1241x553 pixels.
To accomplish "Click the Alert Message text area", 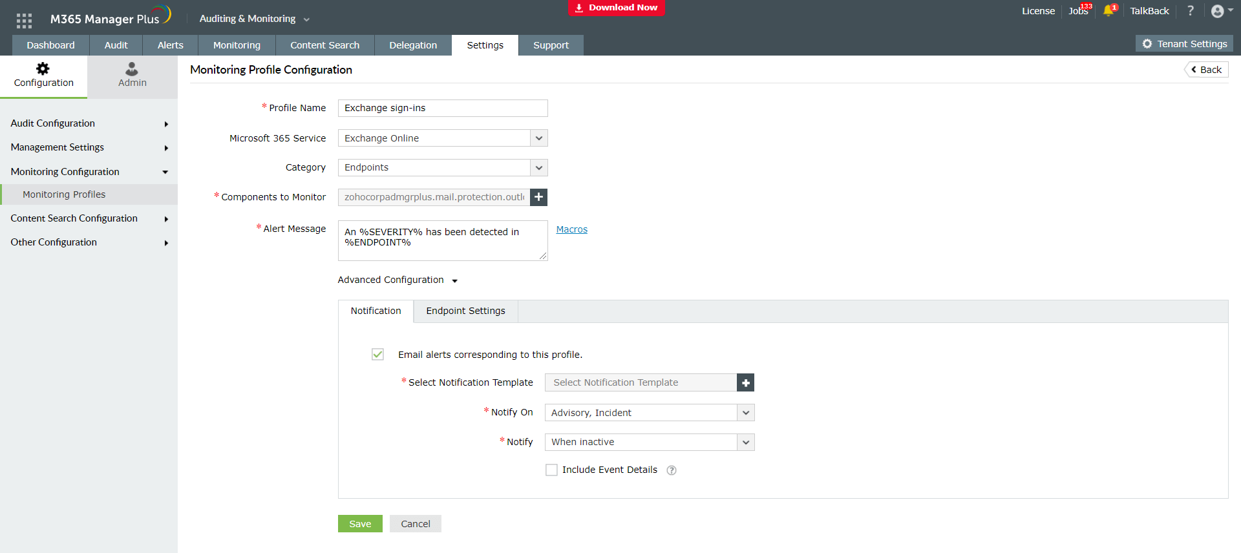I will pos(443,240).
